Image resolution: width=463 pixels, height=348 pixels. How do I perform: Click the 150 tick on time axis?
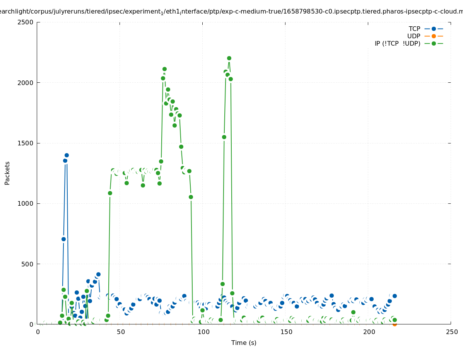coord(286,332)
